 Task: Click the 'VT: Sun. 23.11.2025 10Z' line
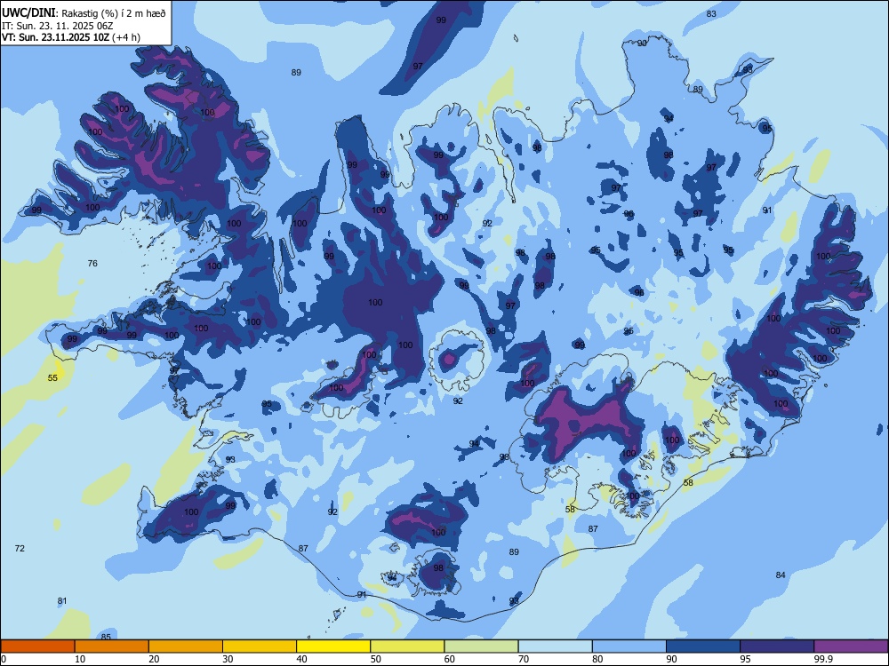[55, 37]
